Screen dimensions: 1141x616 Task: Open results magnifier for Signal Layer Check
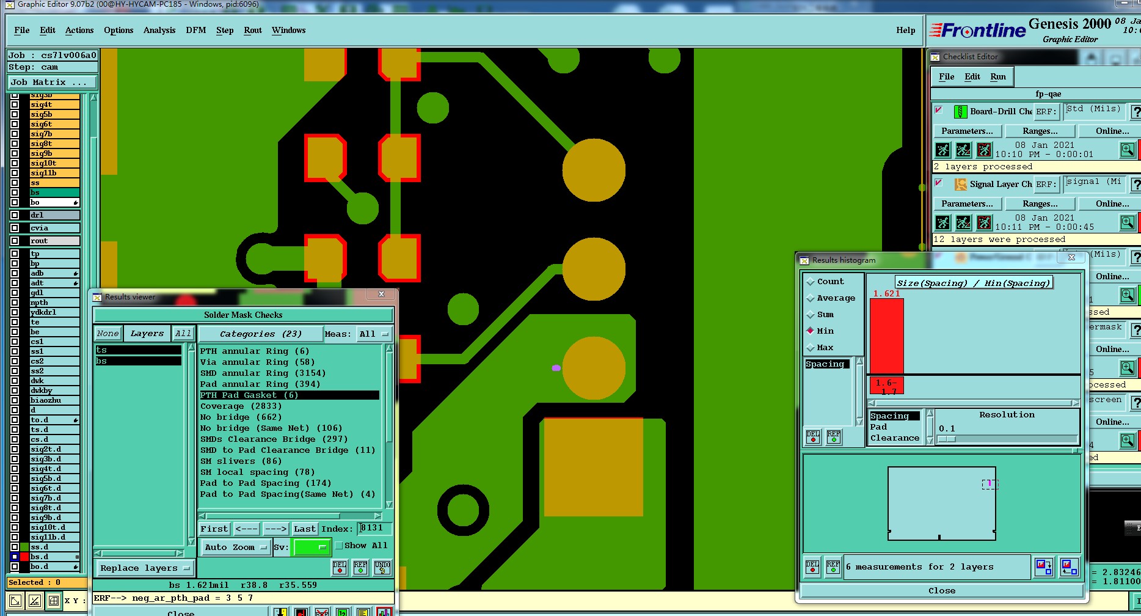(x=1128, y=222)
